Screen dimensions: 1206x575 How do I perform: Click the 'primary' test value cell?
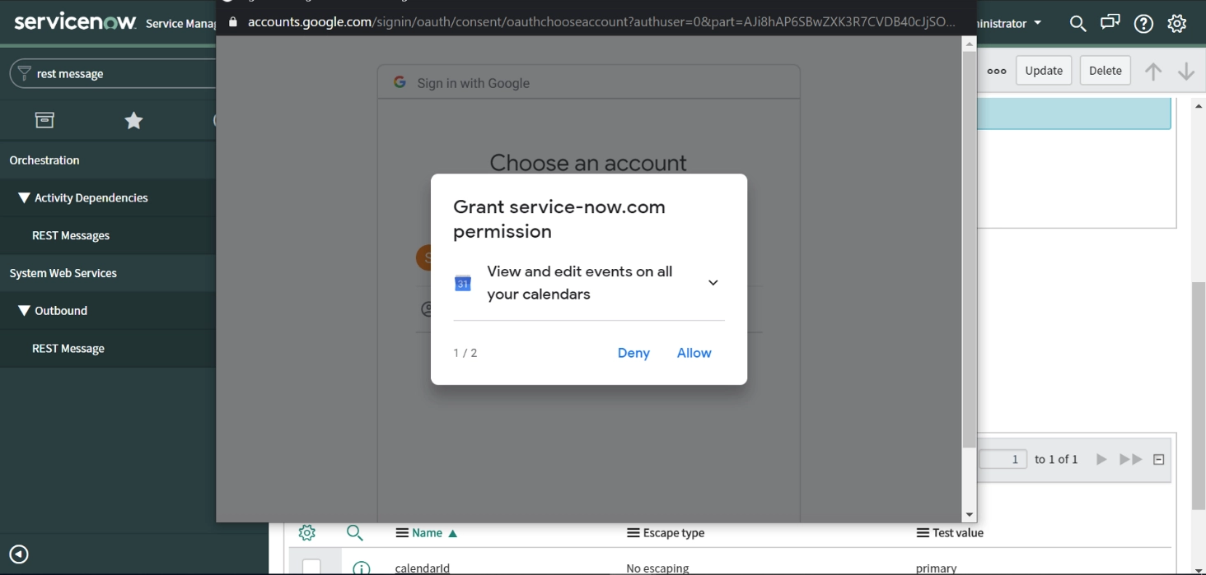tap(936, 568)
